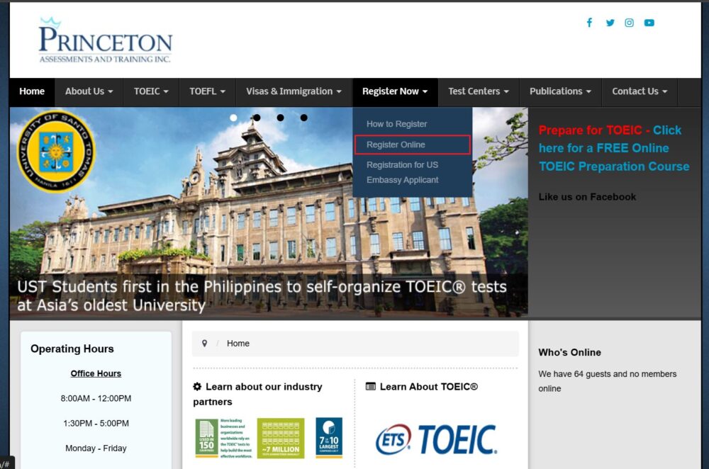709x469 pixels.
Task: Click the location pin breadcrumb icon
Action: [x=205, y=344]
